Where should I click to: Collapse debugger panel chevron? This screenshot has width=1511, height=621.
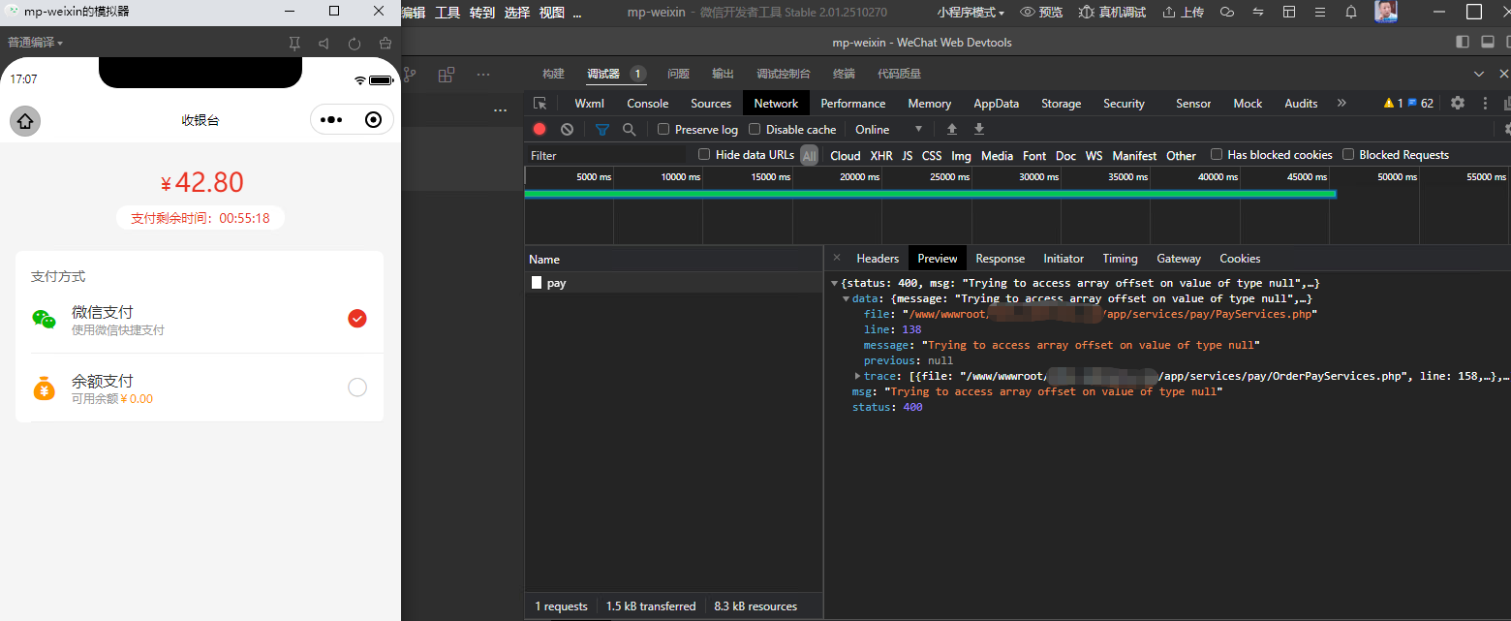pos(1479,74)
